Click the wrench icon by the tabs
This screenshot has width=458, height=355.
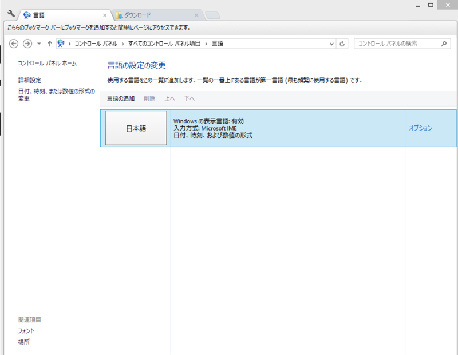pos(11,14)
